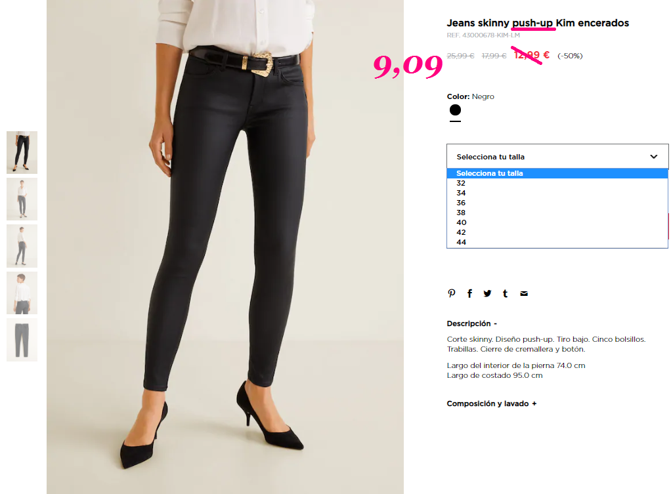Share on Tumblr using the t icon
This screenshot has width=671, height=494.
[x=506, y=293]
